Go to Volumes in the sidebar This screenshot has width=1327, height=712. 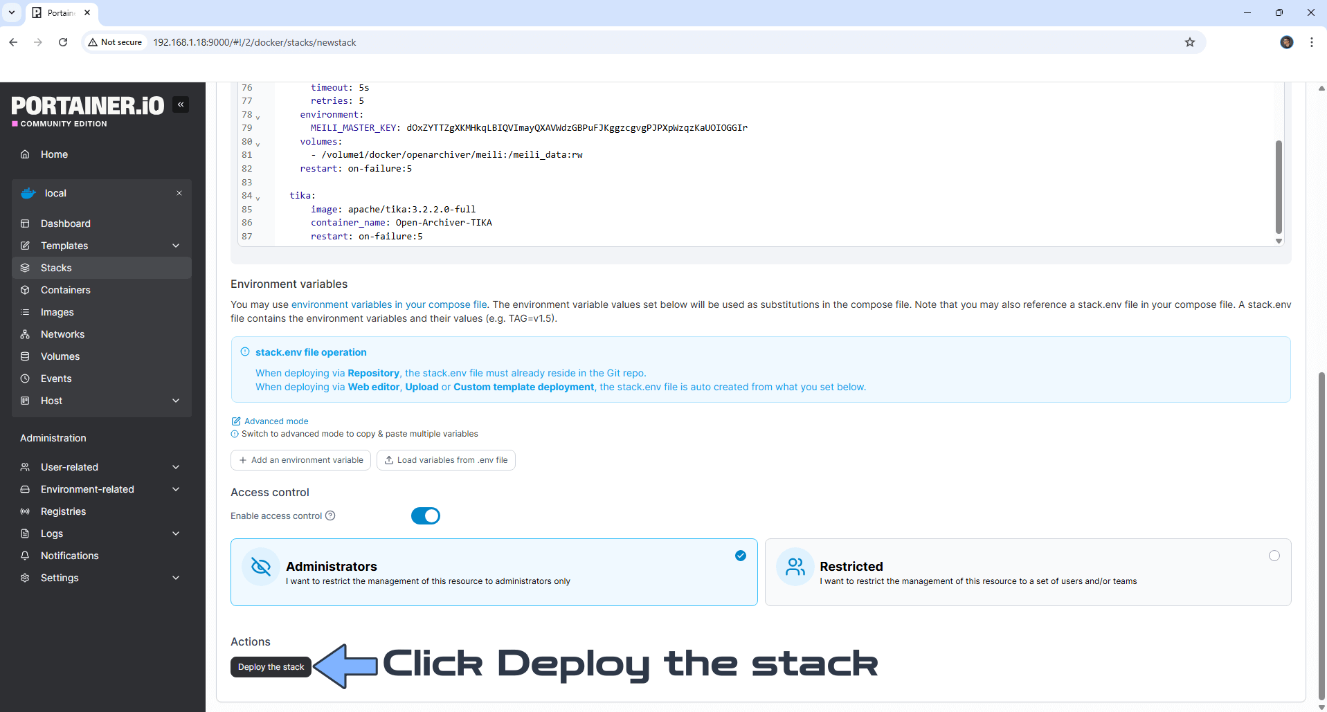(x=60, y=356)
